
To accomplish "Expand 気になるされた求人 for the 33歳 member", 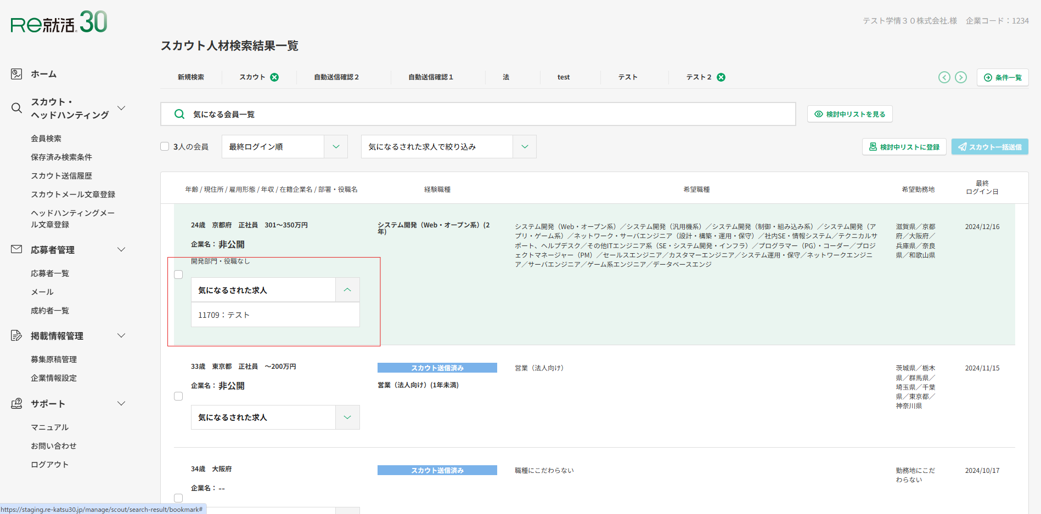I will coord(347,418).
